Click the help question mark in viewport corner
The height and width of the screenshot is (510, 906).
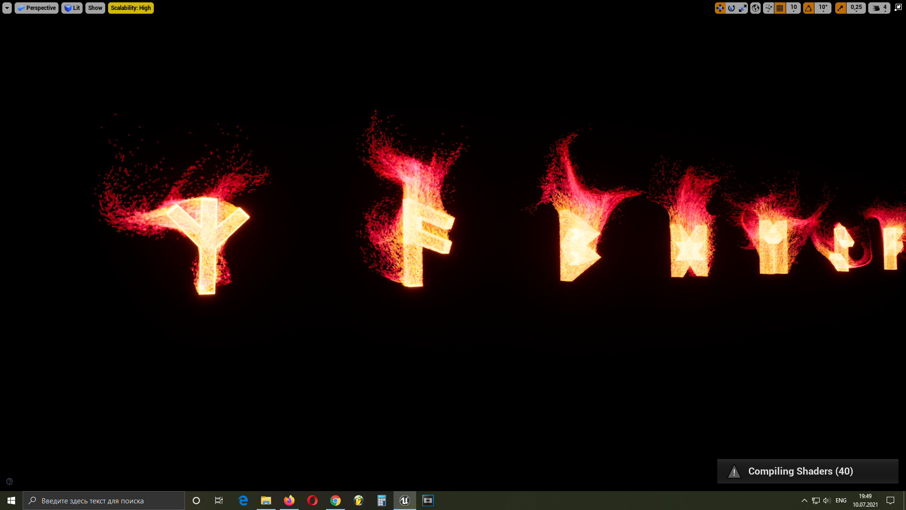pyautogui.click(x=9, y=482)
